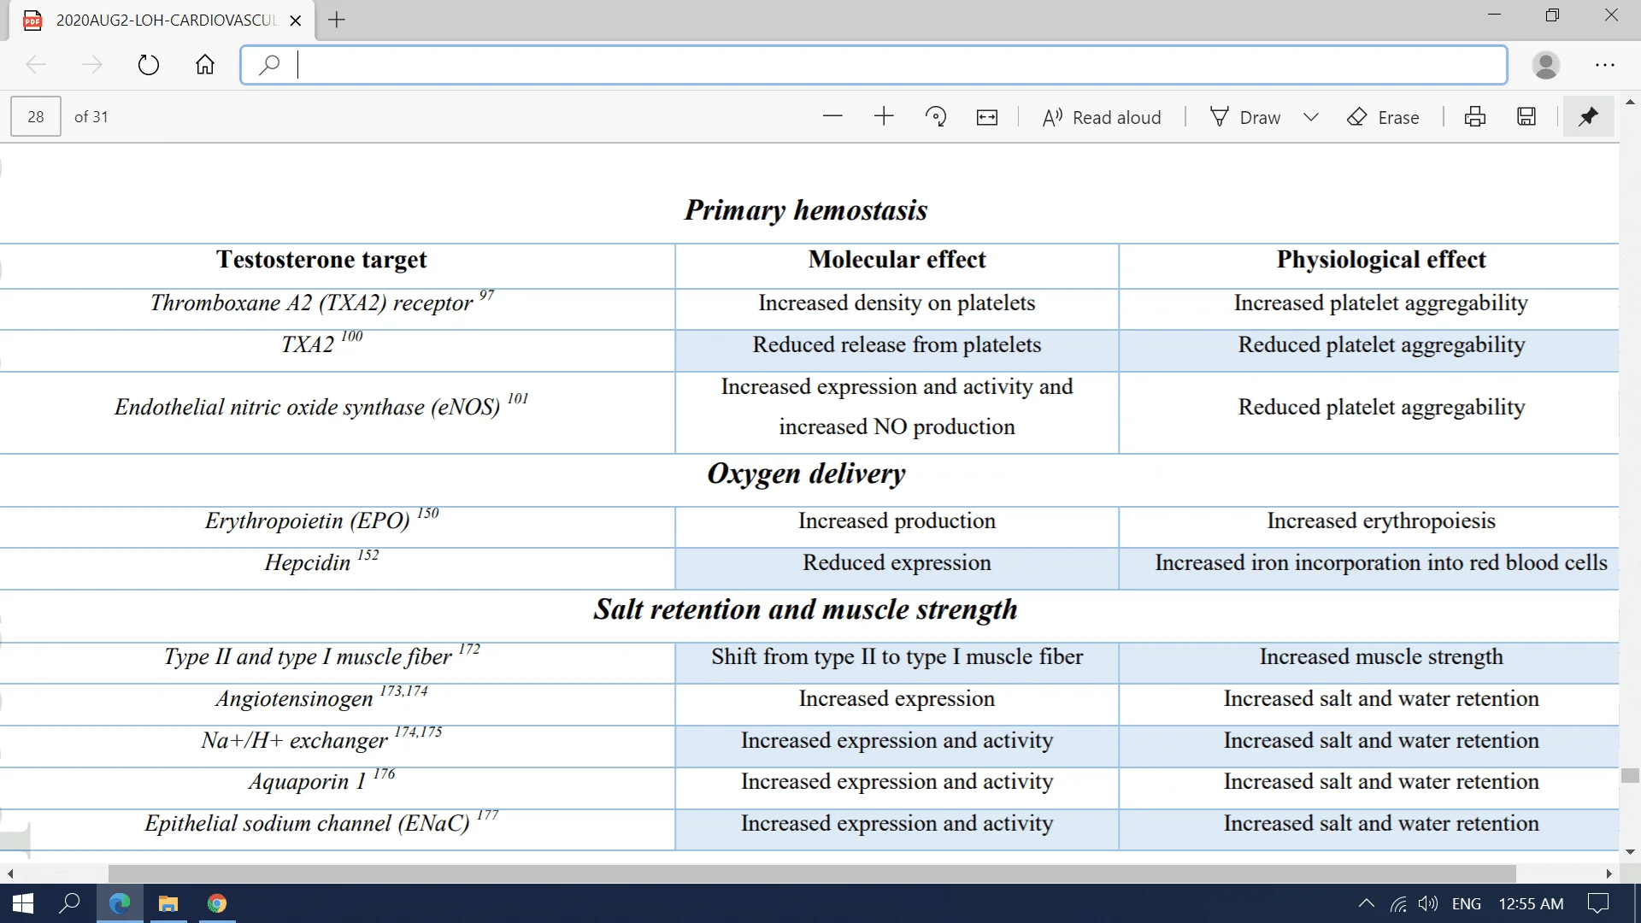This screenshot has height=923, width=1641.
Task: Click the horizontal scrollbar thumb
Action: tap(812, 873)
